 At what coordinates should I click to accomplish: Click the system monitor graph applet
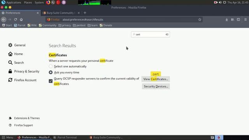[x=95, y=2]
